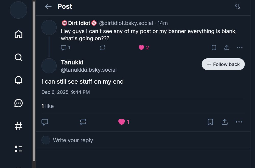Bookmark Tanukki's reply

point(210,122)
